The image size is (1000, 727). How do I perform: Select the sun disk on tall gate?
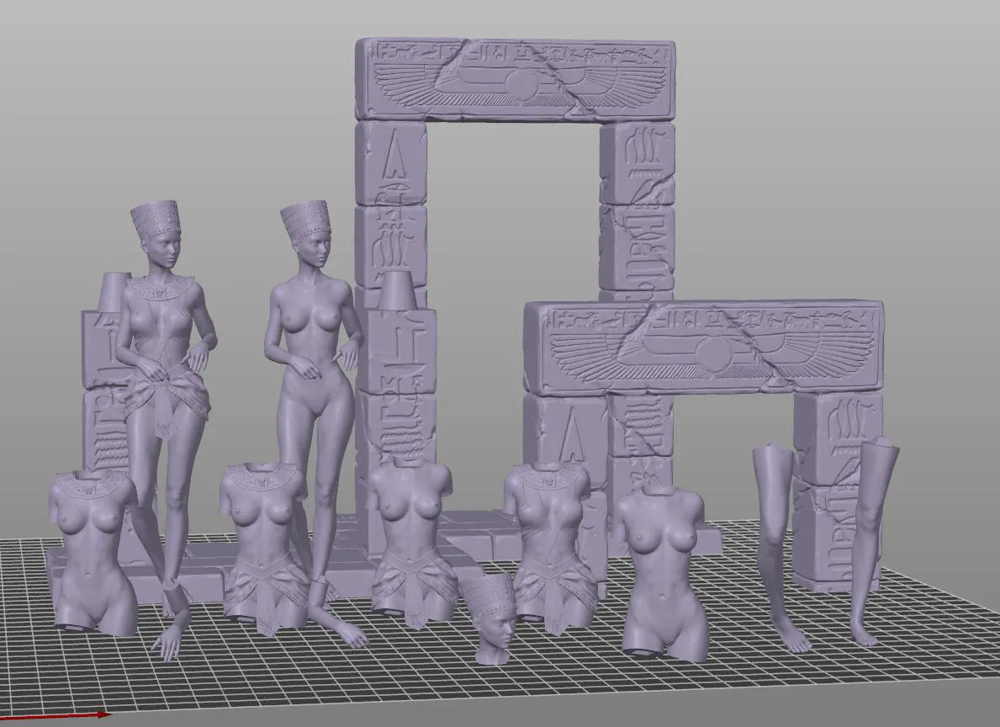pyautogui.click(x=521, y=87)
